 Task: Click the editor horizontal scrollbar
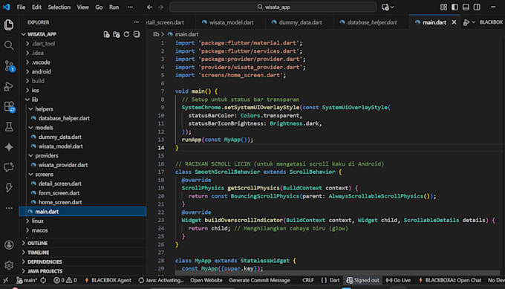point(336,273)
